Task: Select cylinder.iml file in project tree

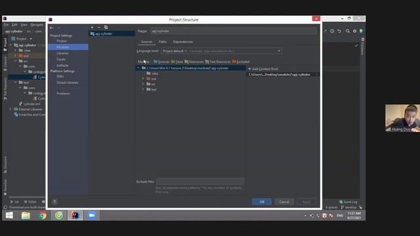Action: pyautogui.click(x=30, y=104)
